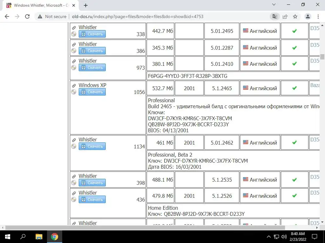Image resolution: width=325 pixels, height=243 pixels.
Task: Click link icon beside Windows XP row
Action: pyautogui.click(x=74, y=85)
